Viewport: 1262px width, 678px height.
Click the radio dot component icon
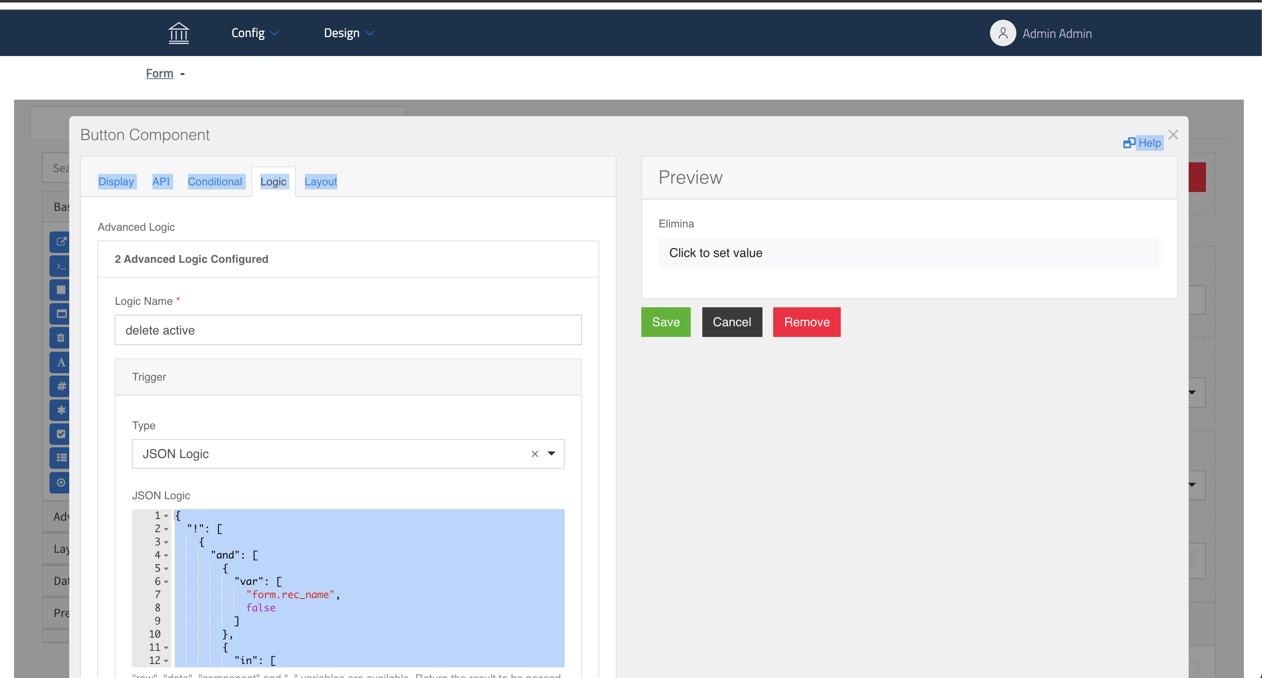(x=61, y=483)
